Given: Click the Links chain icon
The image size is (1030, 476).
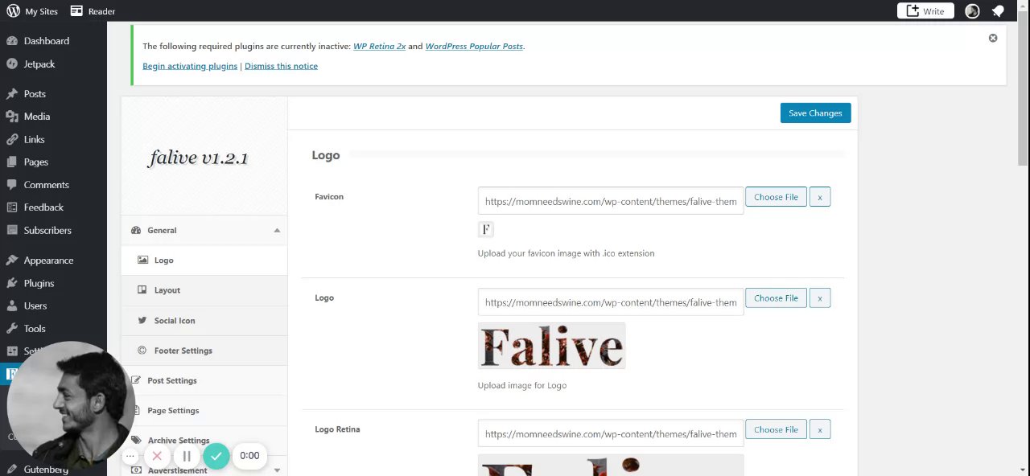Looking at the screenshot, I should (x=12, y=139).
